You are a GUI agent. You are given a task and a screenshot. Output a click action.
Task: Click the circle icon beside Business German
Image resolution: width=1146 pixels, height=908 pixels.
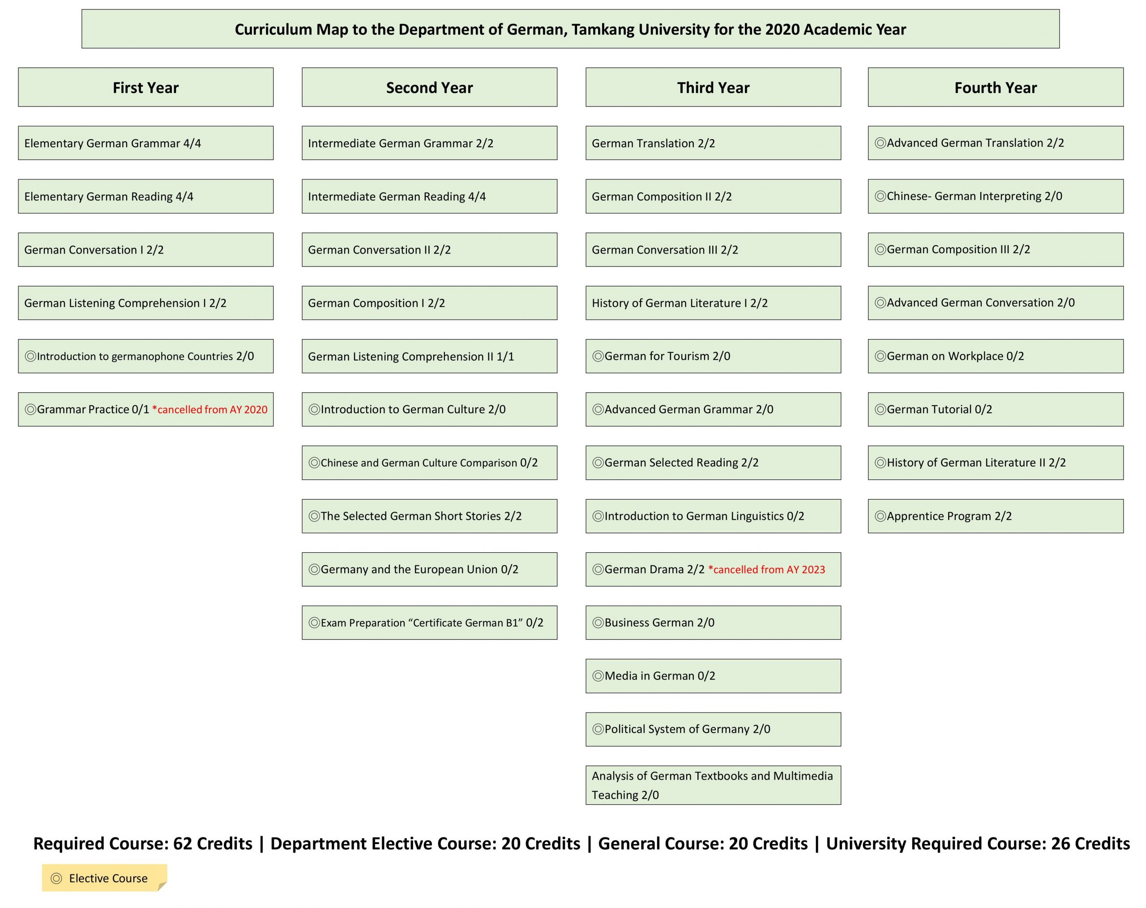click(598, 622)
